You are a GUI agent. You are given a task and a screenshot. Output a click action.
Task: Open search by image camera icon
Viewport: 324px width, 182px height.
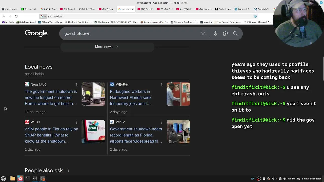tap(225, 34)
